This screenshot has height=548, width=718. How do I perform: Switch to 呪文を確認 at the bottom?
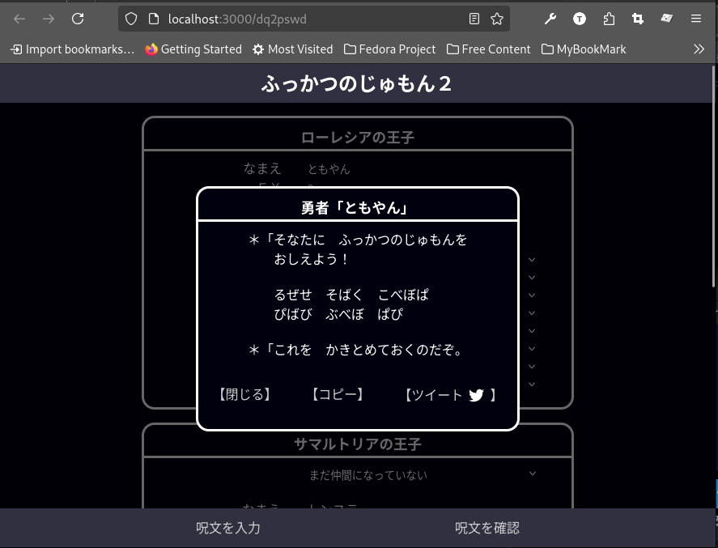pos(486,528)
